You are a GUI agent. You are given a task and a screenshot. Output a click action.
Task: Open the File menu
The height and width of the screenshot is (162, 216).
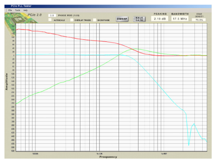10,10
